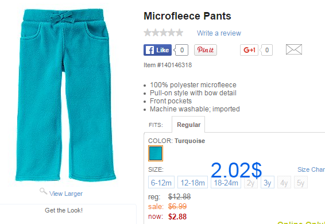Open the Write a review link

219,33
